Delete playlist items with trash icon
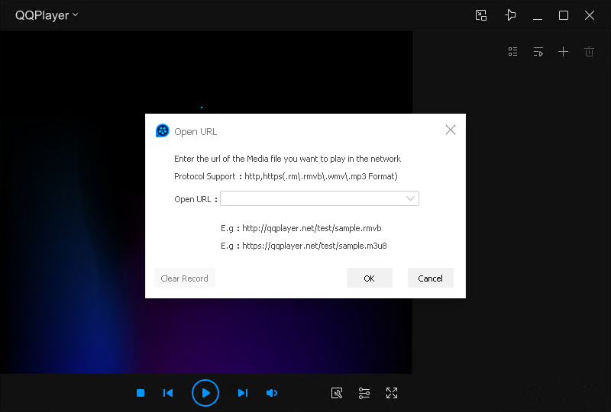The width and height of the screenshot is (611, 412). click(589, 51)
